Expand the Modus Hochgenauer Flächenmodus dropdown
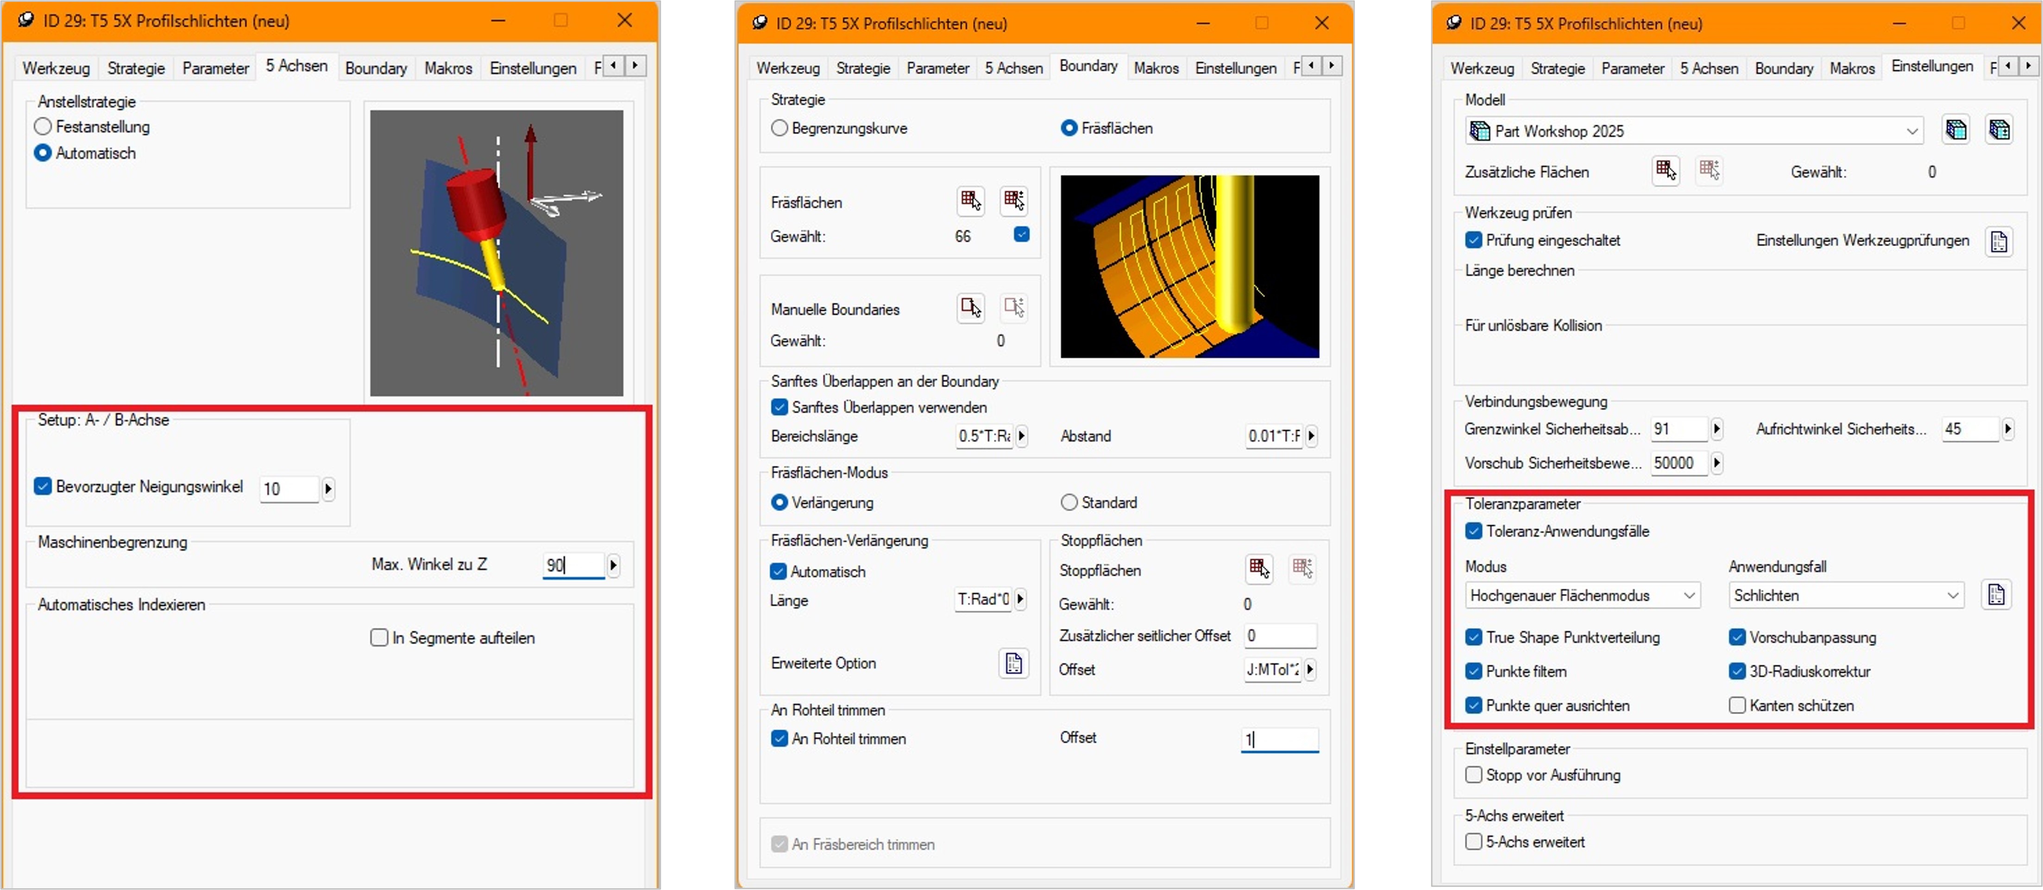This screenshot has height=890, width=2043. [x=1582, y=595]
